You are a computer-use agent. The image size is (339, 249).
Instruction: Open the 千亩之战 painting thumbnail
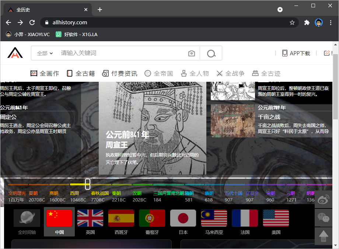point(233,121)
